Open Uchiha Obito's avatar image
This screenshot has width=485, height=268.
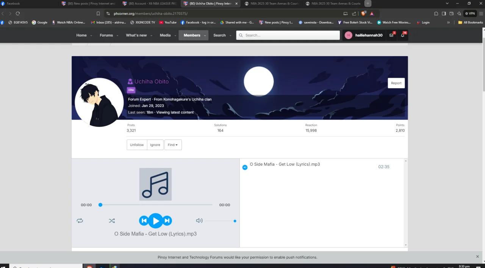tap(99, 102)
